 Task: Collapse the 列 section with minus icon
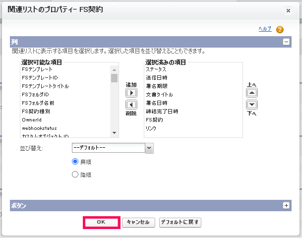286,42
